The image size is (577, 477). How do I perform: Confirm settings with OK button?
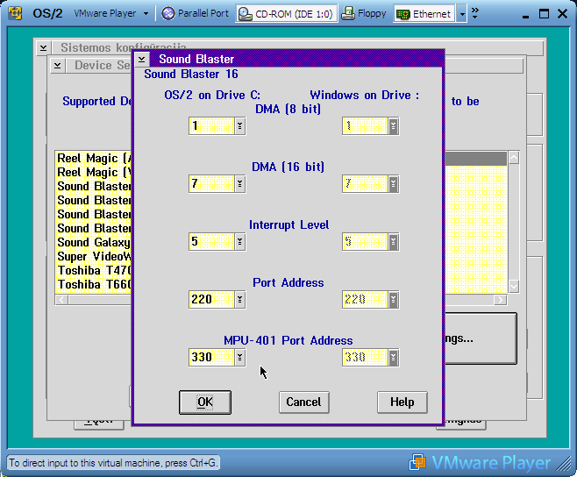205,402
